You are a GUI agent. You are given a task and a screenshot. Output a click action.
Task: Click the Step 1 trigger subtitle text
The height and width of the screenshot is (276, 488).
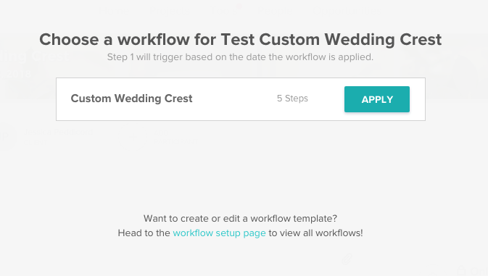(240, 57)
